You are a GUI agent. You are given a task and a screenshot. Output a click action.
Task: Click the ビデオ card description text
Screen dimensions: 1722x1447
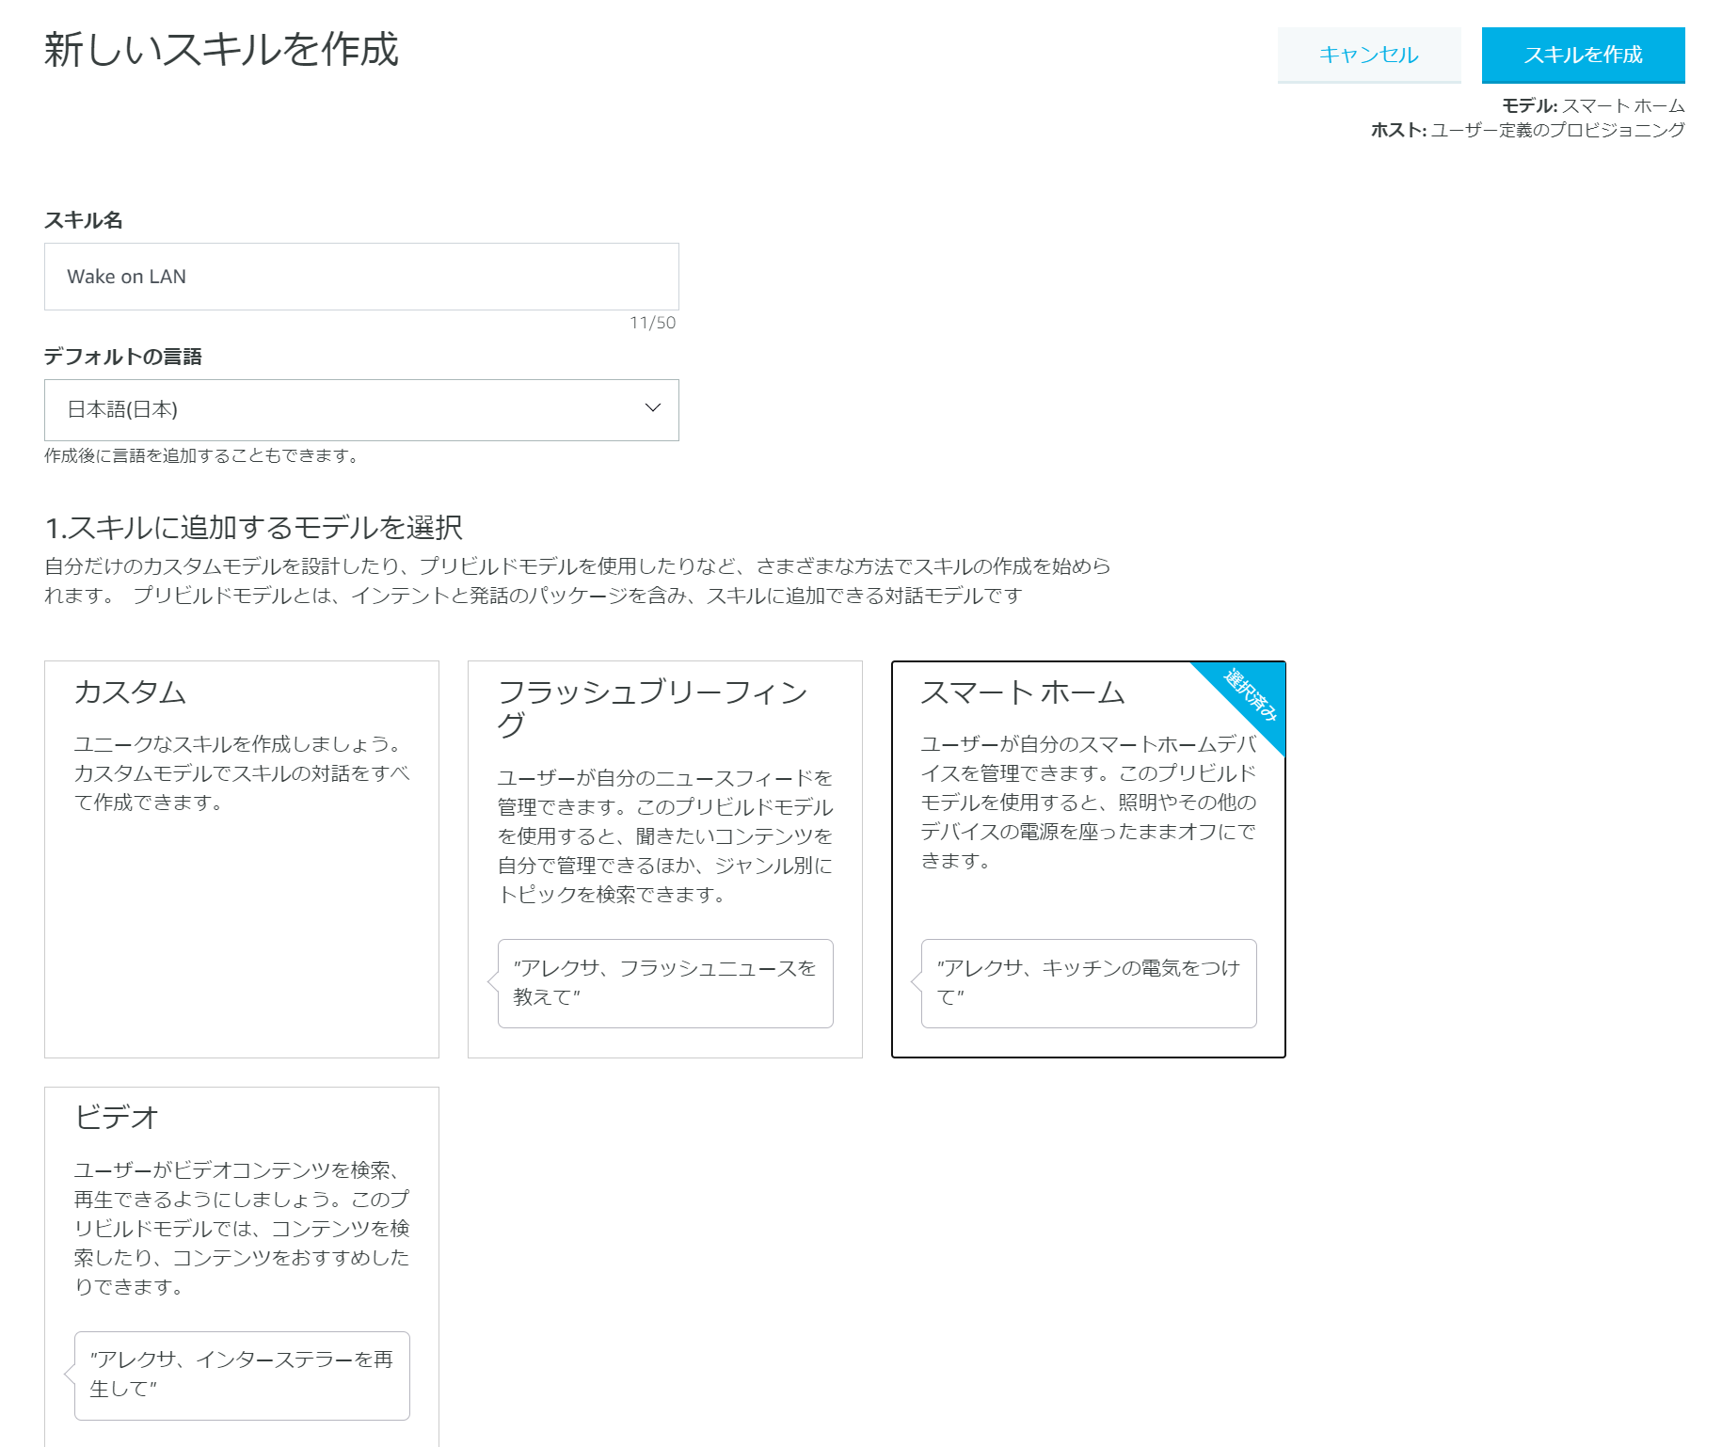coord(242,1228)
